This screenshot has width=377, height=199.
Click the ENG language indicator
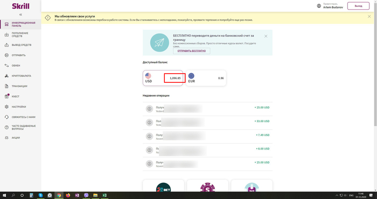pyautogui.click(x=351, y=195)
